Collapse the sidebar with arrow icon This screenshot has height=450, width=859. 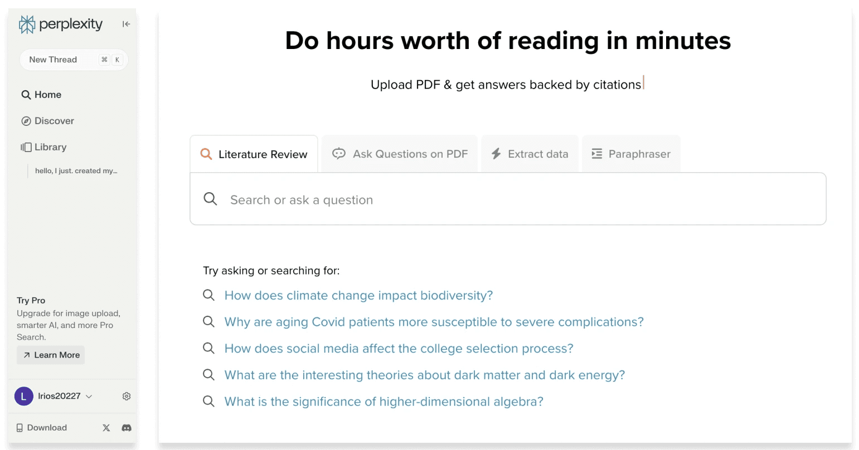tap(127, 24)
